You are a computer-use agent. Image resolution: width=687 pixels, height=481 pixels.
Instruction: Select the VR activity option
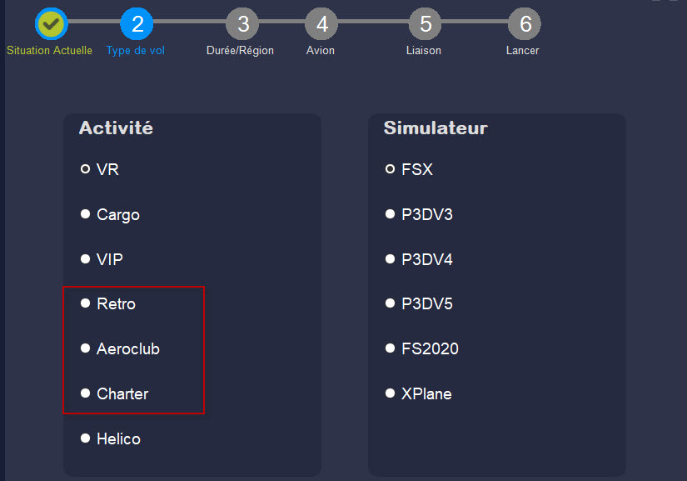pos(100,169)
